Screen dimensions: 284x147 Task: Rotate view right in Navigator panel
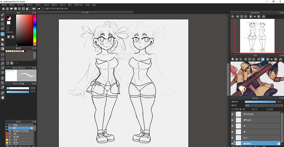point(259,17)
